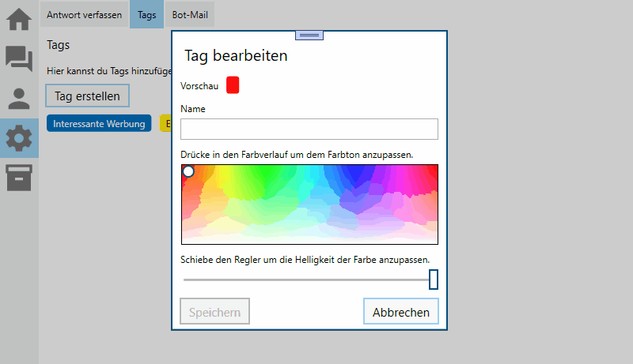633x364 pixels.
Task: Click the red Vorschau preview swatch
Action: pos(233,85)
